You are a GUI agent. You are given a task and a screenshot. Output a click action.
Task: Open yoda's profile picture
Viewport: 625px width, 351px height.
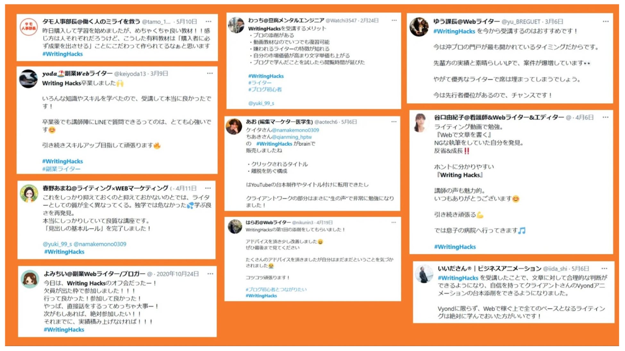pos(29,79)
